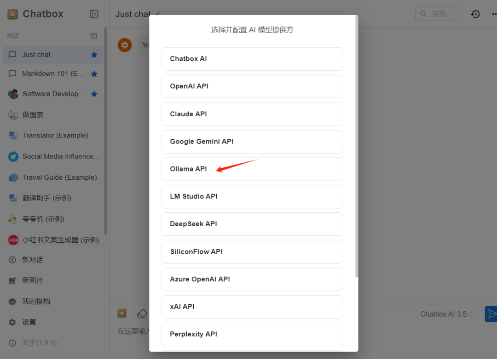Toggle the star on Software Developer
497x359 pixels.
[94, 94]
